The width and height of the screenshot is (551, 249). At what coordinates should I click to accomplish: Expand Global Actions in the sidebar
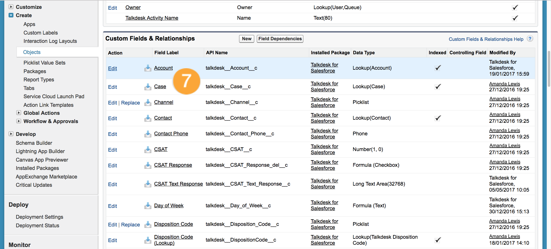tap(19, 113)
